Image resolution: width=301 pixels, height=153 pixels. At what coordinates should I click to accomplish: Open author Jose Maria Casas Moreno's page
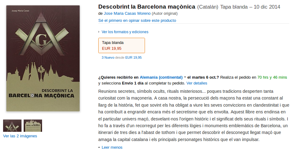[127, 14]
